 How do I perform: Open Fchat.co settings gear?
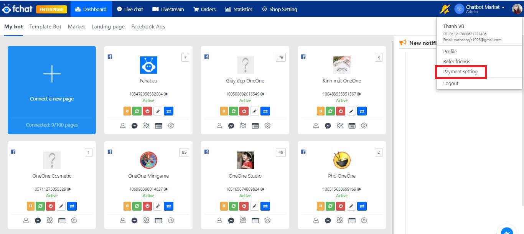(x=171, y=125)
